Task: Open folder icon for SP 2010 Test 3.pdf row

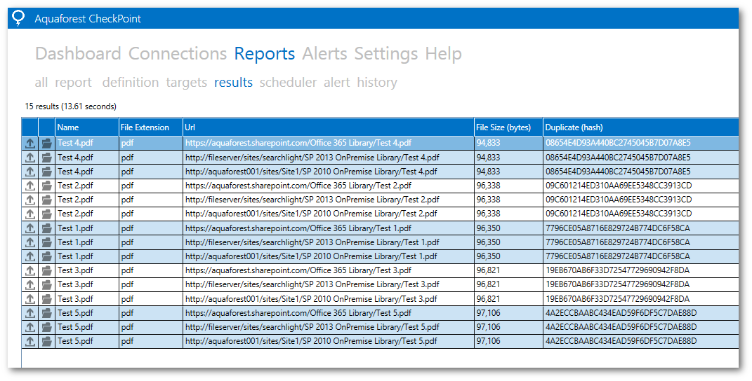Action: [x=47, y=299]
